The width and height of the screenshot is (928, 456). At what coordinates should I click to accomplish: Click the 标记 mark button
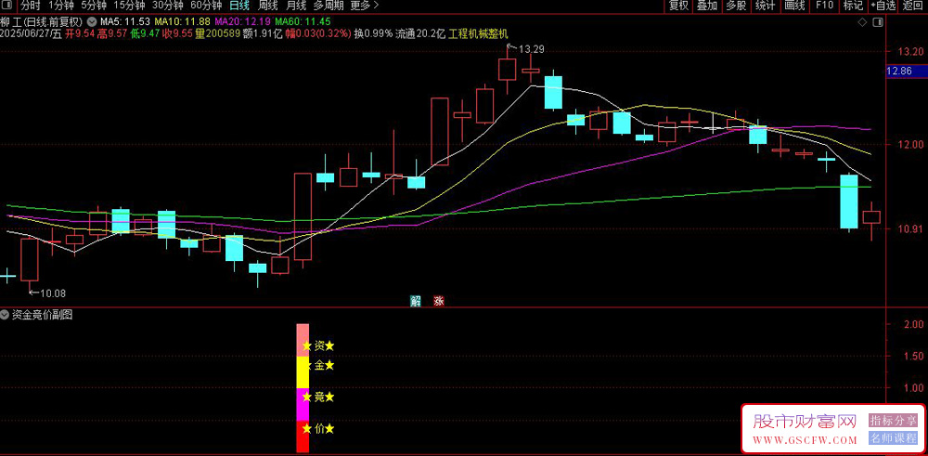tap(853, 6)
